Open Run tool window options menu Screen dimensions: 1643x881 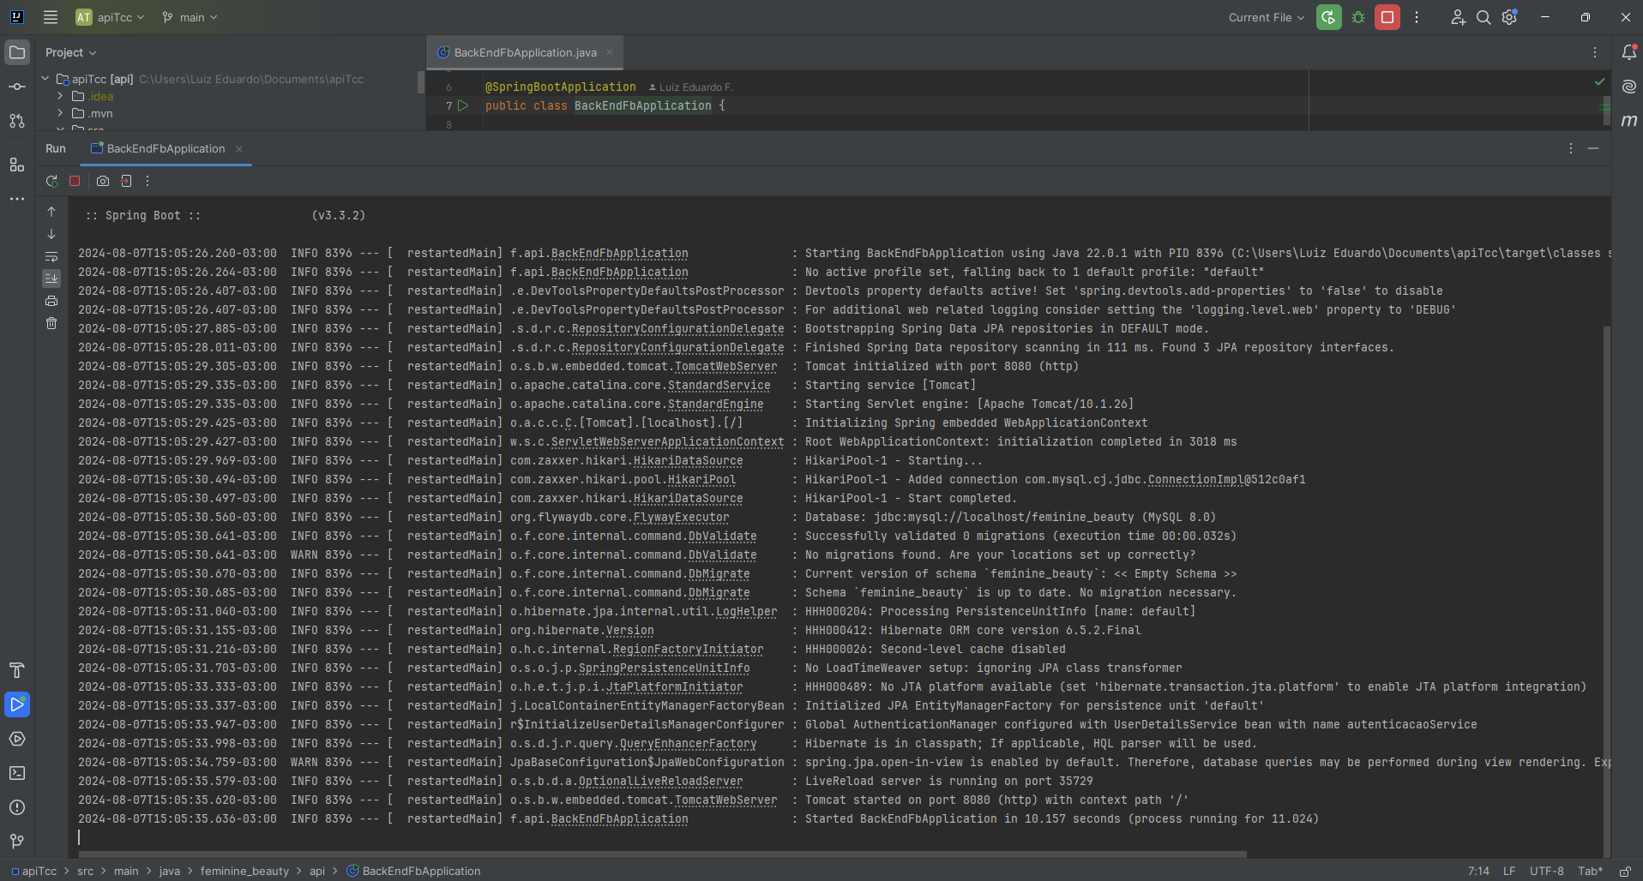coord(1571,148)
